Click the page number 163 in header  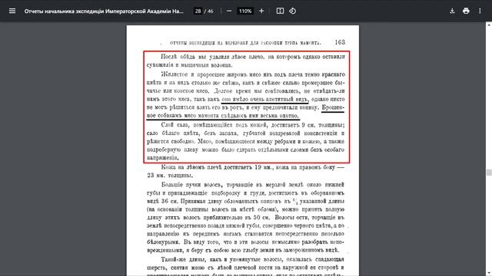(340, 42)
